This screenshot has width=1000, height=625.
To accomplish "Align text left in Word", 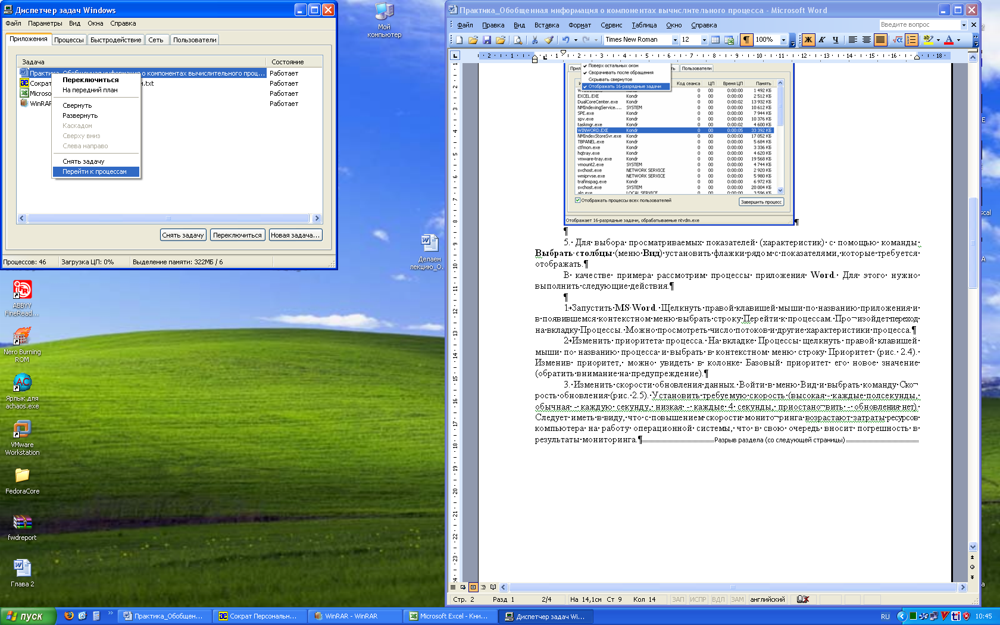I will [852, 40].
